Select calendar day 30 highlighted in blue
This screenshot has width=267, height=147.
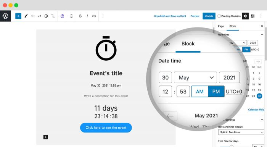[x=259, y=96]
